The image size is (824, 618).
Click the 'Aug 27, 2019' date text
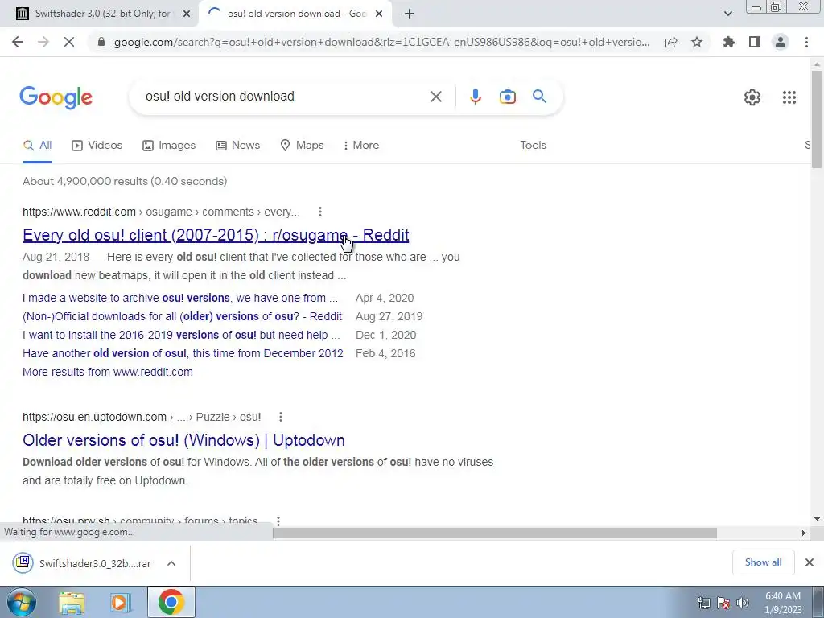[x=389, y=316]
